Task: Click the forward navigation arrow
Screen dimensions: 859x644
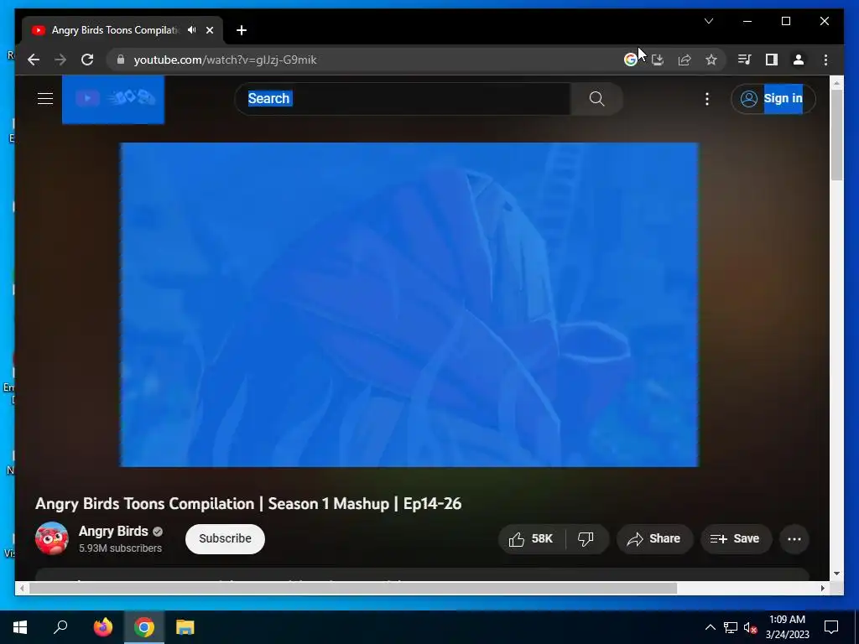Action: 60,60
